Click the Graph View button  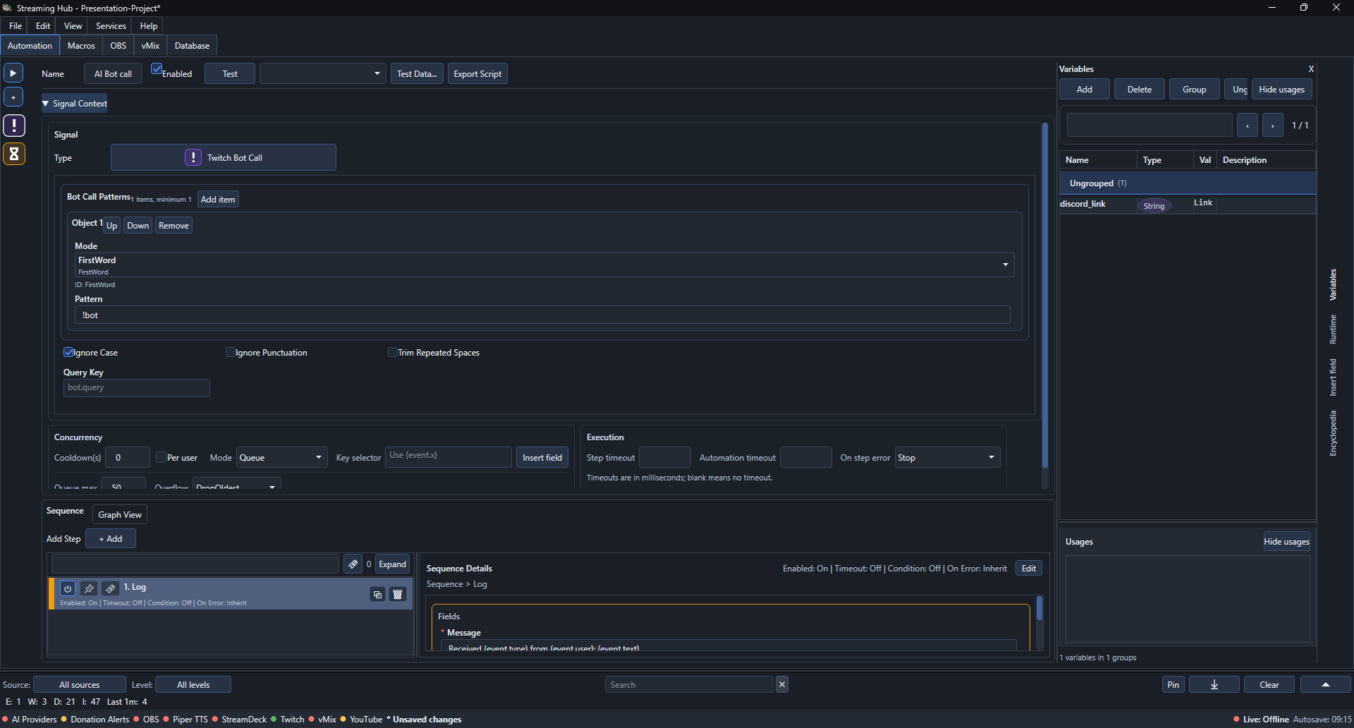pyautogui.click(x=120, y=515)
